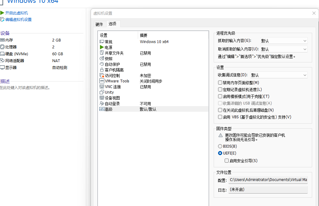This screenshot has width=319, height=206.
Task: Open the VNC 连接 settings
Action: coord(113,86)
